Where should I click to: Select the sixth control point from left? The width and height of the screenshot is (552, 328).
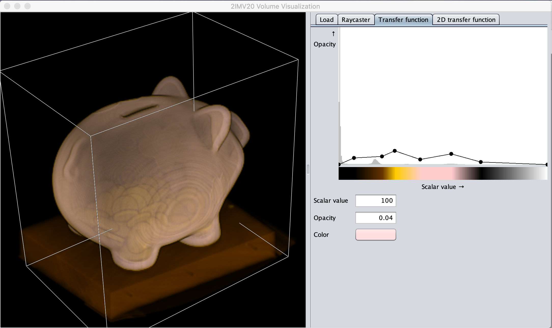(451, 154)
